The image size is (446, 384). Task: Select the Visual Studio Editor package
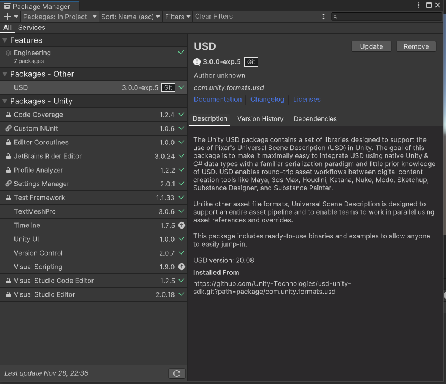[x=94, y=294]
